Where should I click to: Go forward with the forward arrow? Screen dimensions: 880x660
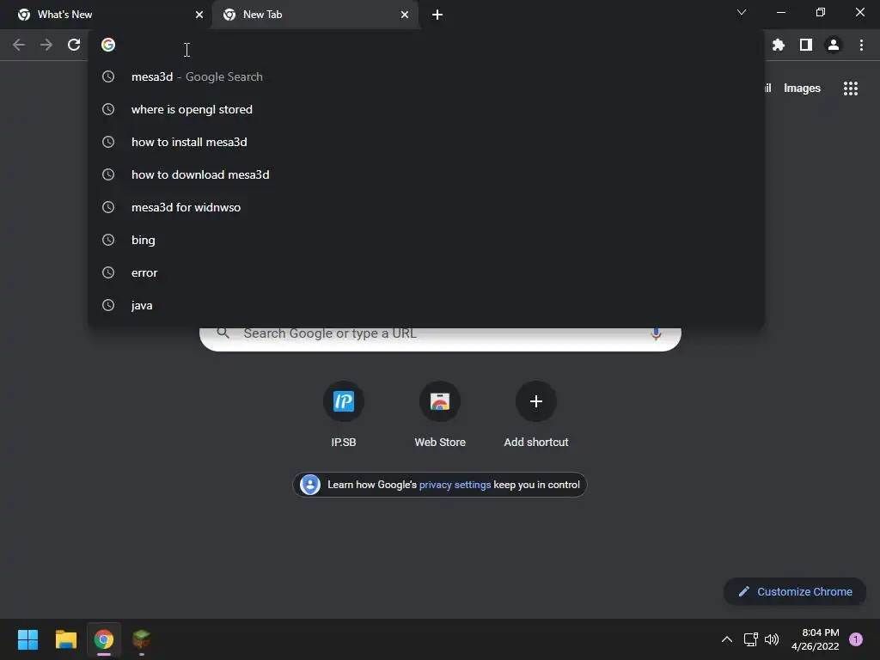46,45
